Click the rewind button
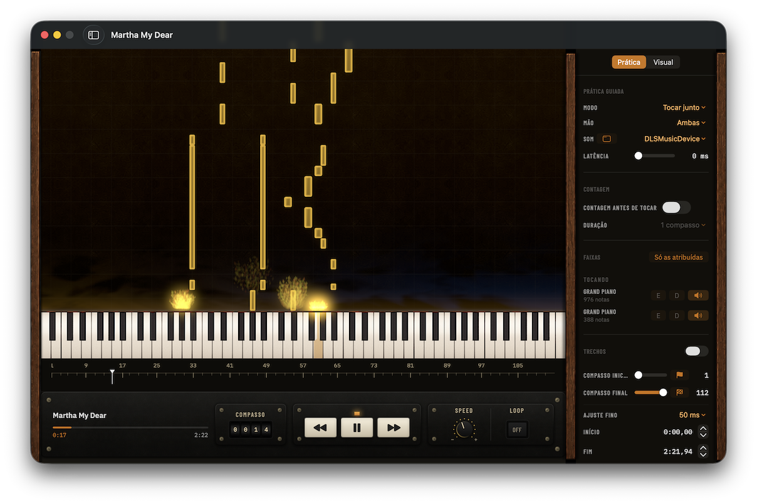The image size is (757, 504). coord(320,428)
